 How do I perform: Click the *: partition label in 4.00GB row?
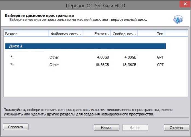[12, 57]
